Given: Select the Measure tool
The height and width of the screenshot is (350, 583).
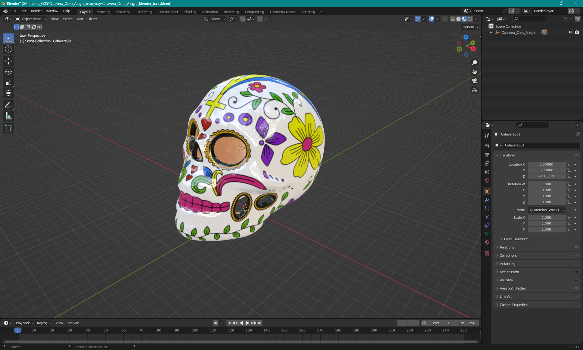Looking at the screenshot, I should 9,116.
